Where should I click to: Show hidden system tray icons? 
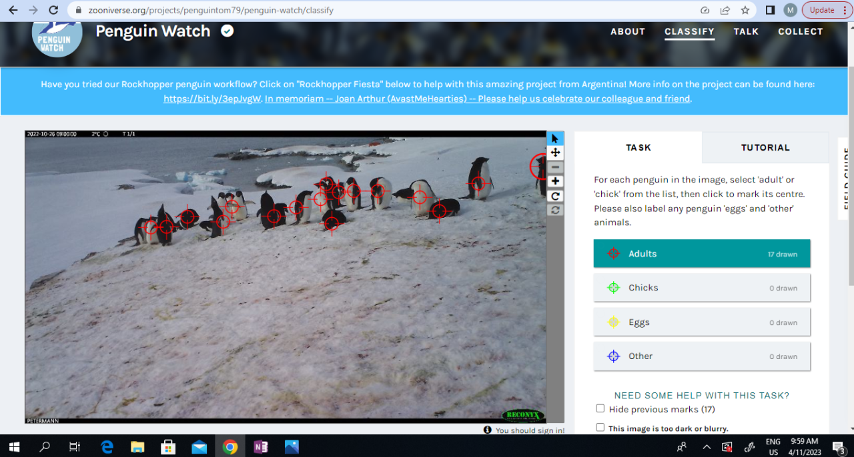[707, 446]
